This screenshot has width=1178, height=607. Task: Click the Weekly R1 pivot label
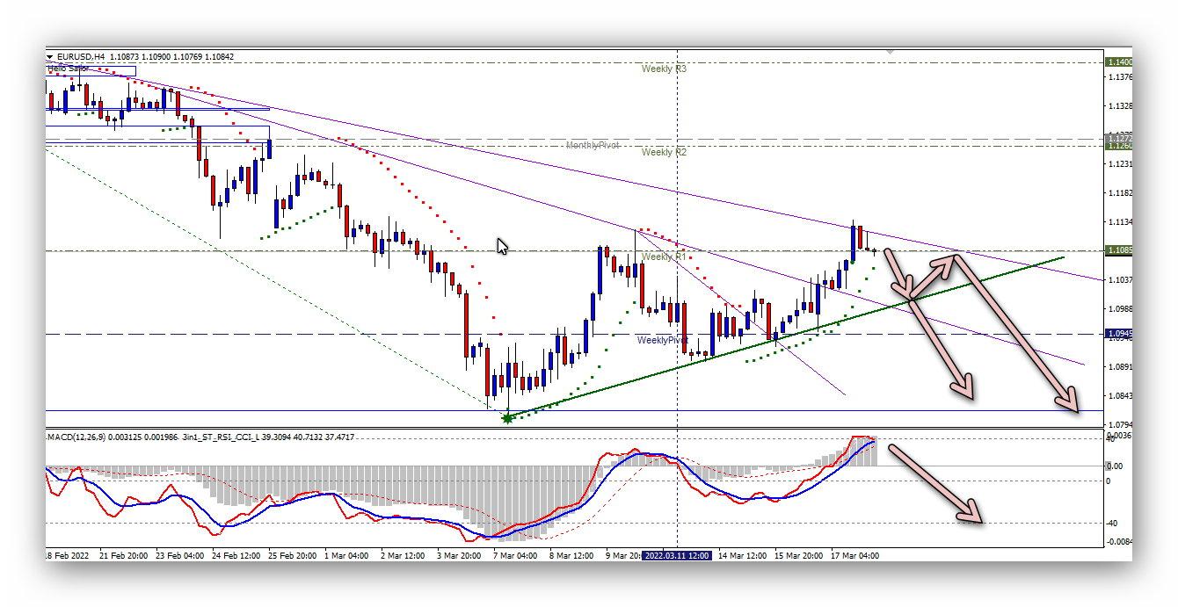click(x=664, y=257)
